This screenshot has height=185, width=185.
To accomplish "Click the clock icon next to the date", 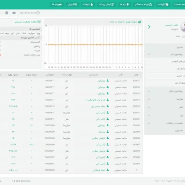I will 38,13.
